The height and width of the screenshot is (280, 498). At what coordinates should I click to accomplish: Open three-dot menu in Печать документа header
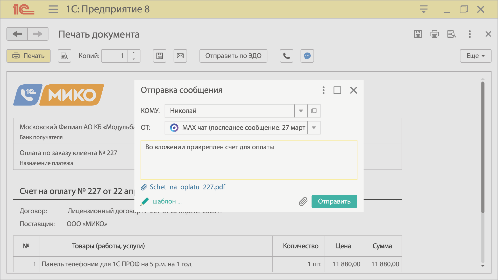(x=469, y=34)
